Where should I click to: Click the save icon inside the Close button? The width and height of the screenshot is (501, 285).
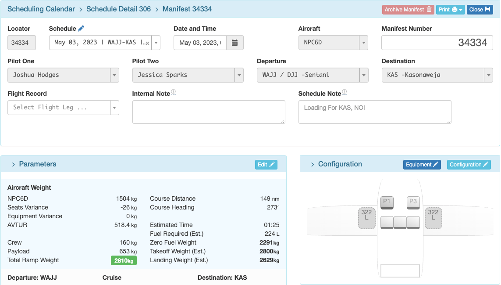[488, 9]
